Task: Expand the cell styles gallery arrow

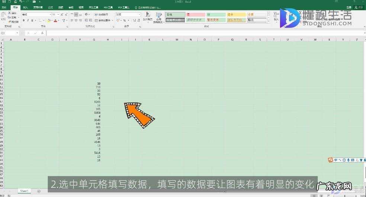Action: [x=269, y=21]
